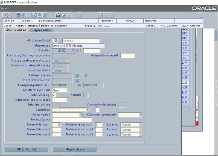Click the refresh arrows toolbar icon
The height and width of the screenshot is (156, 218).
point(45,15)
